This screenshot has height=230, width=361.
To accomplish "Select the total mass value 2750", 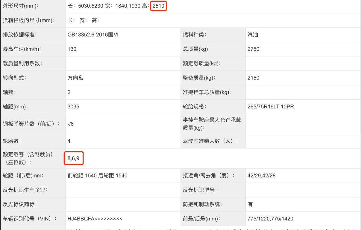I will (x=253, y=49).
